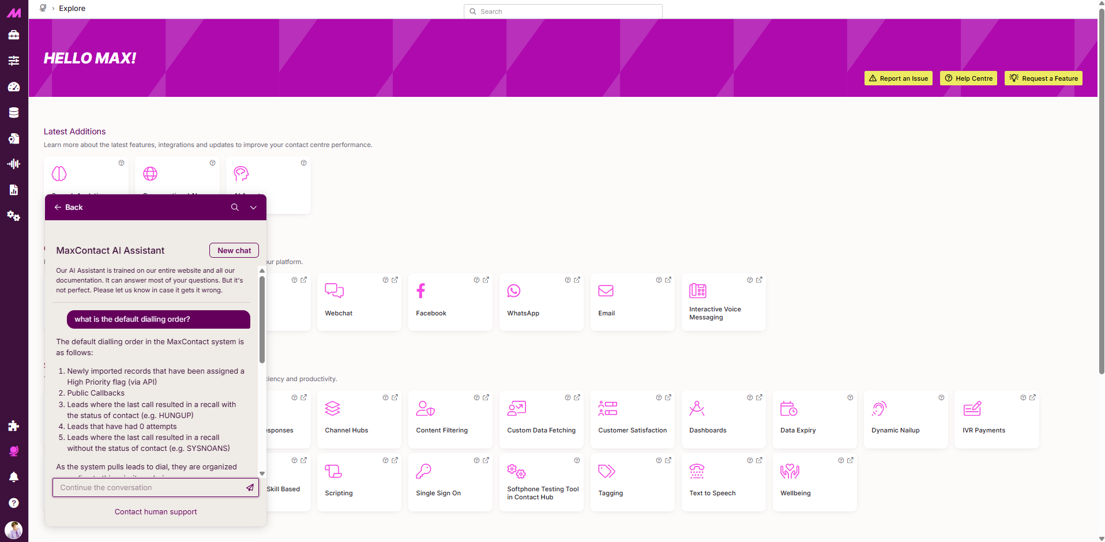Open the report document icon in sidebar
This screenshot has height=542, width=1105.
coord(14,190)
